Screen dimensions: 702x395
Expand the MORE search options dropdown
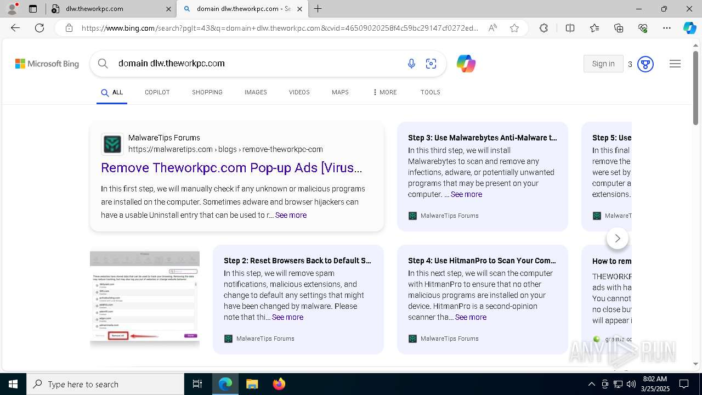pyautogui.click(x=384, y=92)
